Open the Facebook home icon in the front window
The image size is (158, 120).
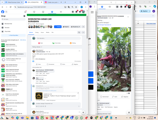[25, 12]
